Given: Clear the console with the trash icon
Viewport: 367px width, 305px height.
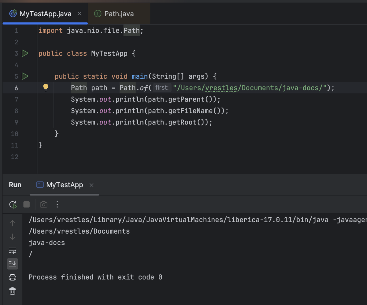Looking at the screenshot, I should pyautogui.click(x=13, y=291).
